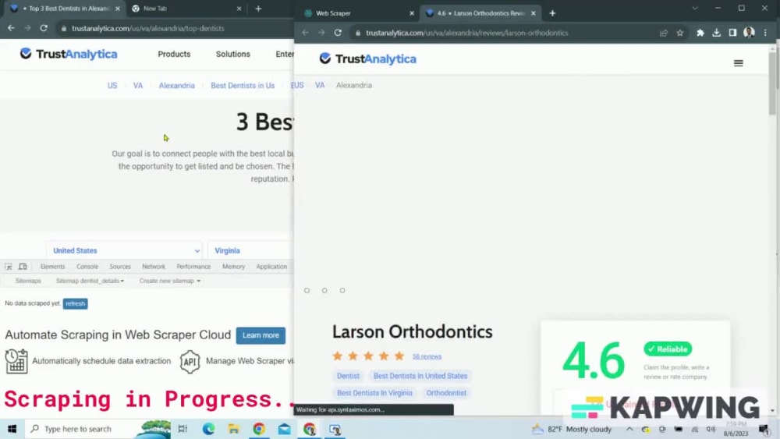Switch to DevTools Console tab
The height and width of the screenshot is (439, 780).
[87, 267]
